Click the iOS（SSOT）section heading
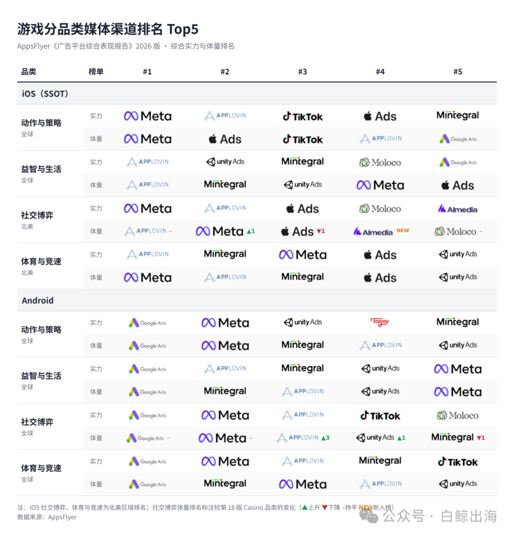The image size is (514, 537). pyautogui.click(x=45, y=93)
